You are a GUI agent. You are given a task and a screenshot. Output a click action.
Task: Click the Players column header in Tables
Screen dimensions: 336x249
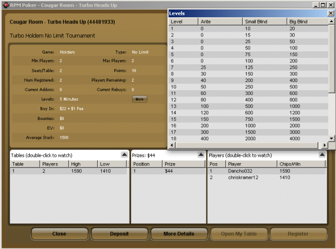54,164
